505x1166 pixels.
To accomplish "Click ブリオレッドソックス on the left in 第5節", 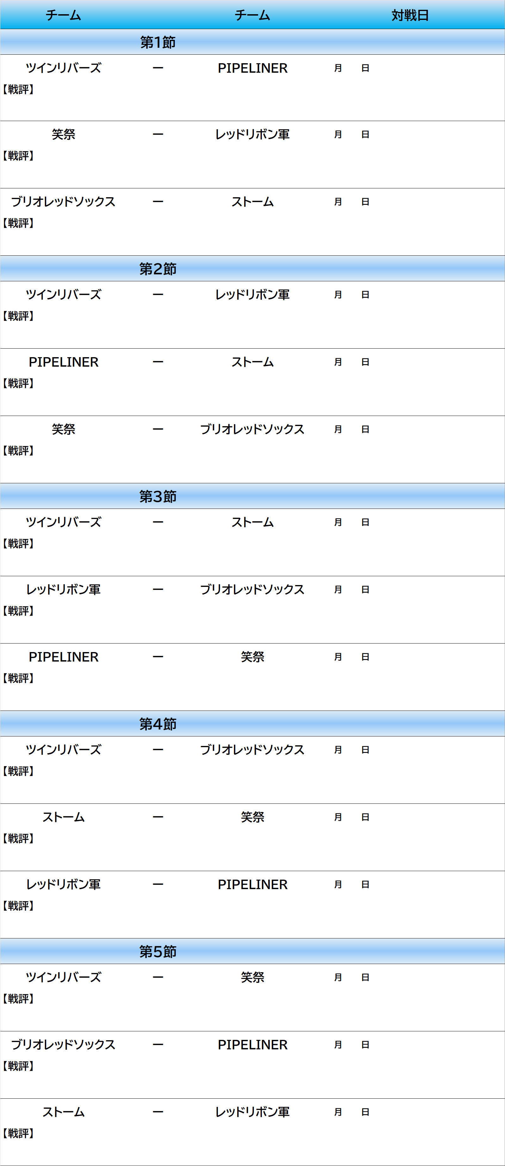I will pyautogui.click(x=64, y=1045).
